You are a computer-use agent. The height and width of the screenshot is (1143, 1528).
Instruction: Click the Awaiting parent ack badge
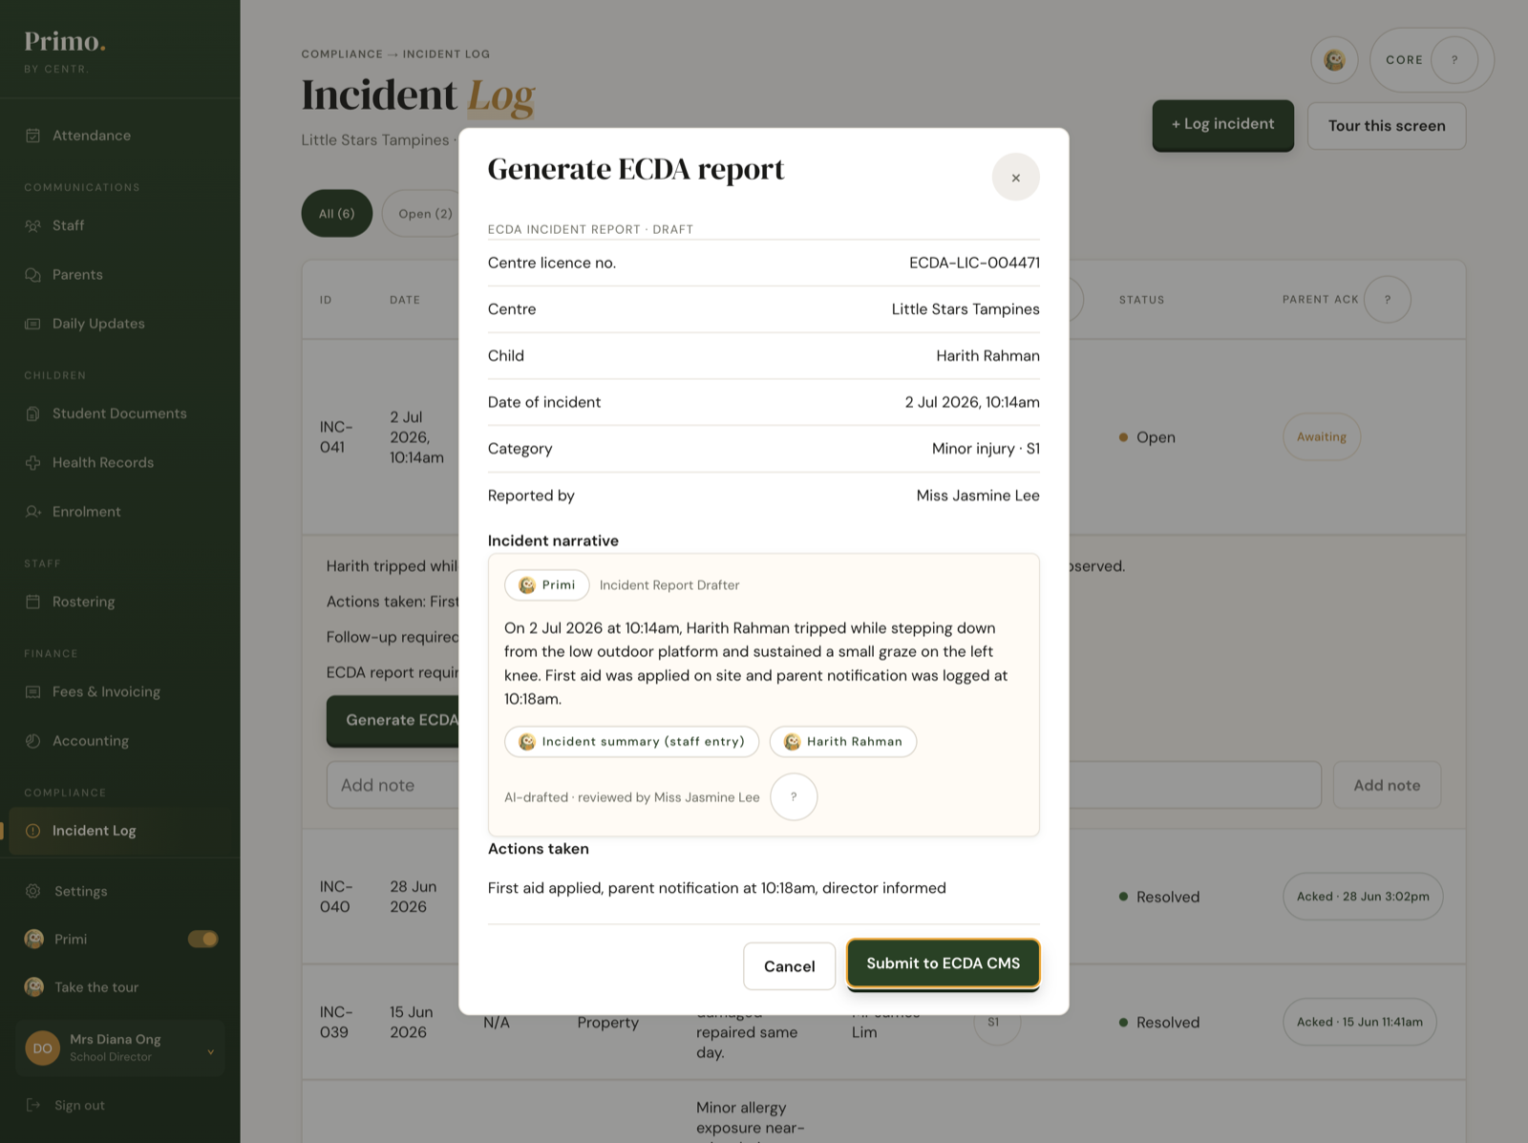(x=1322, y=436)
